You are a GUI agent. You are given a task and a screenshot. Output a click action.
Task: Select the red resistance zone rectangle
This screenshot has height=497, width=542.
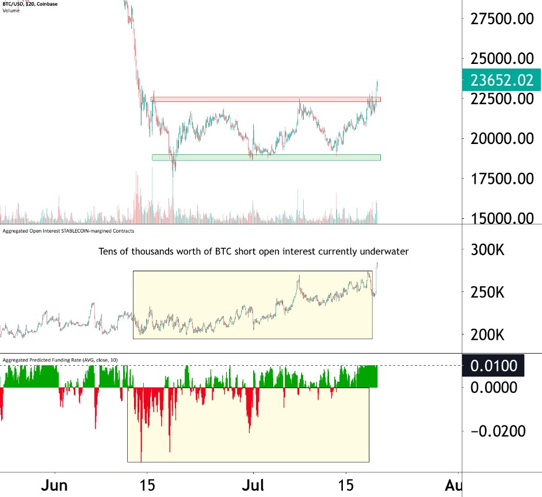pos(266,100)
